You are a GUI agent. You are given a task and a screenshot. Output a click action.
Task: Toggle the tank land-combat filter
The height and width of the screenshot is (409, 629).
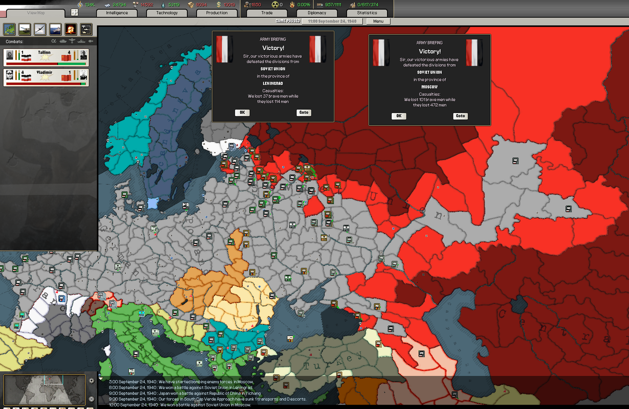tap(63, 41)
